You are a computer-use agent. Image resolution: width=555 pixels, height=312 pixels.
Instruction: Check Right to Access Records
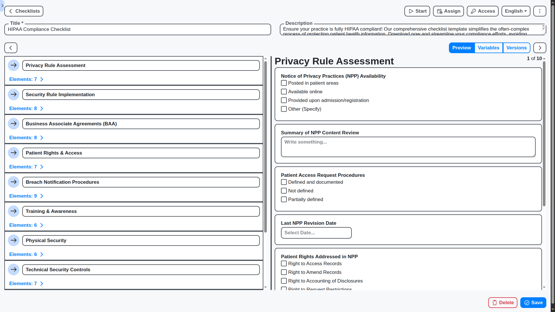click(x=284, y=263)
